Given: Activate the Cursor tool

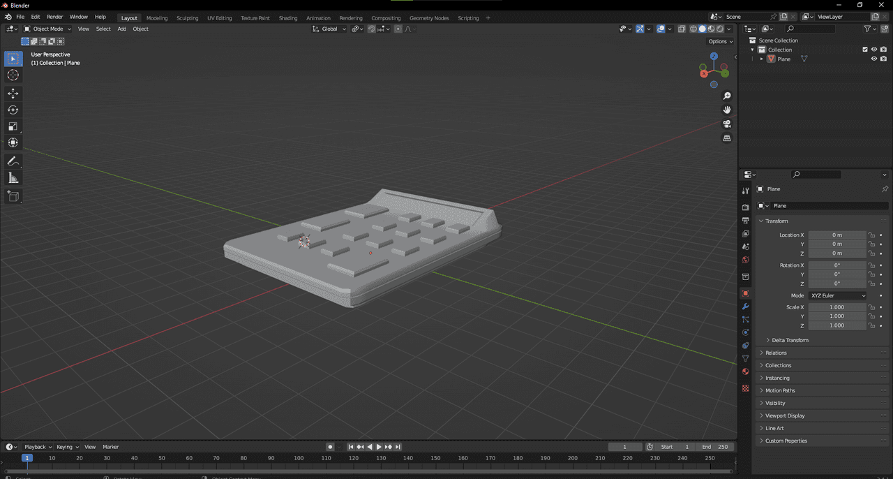Looking at the screenshot, I should click(x=13, y=75).
